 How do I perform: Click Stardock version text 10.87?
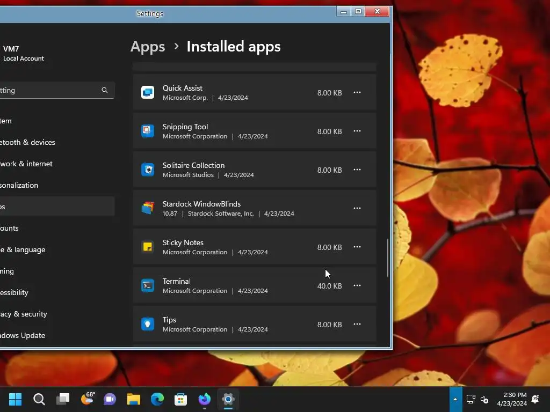click(170, 214)
